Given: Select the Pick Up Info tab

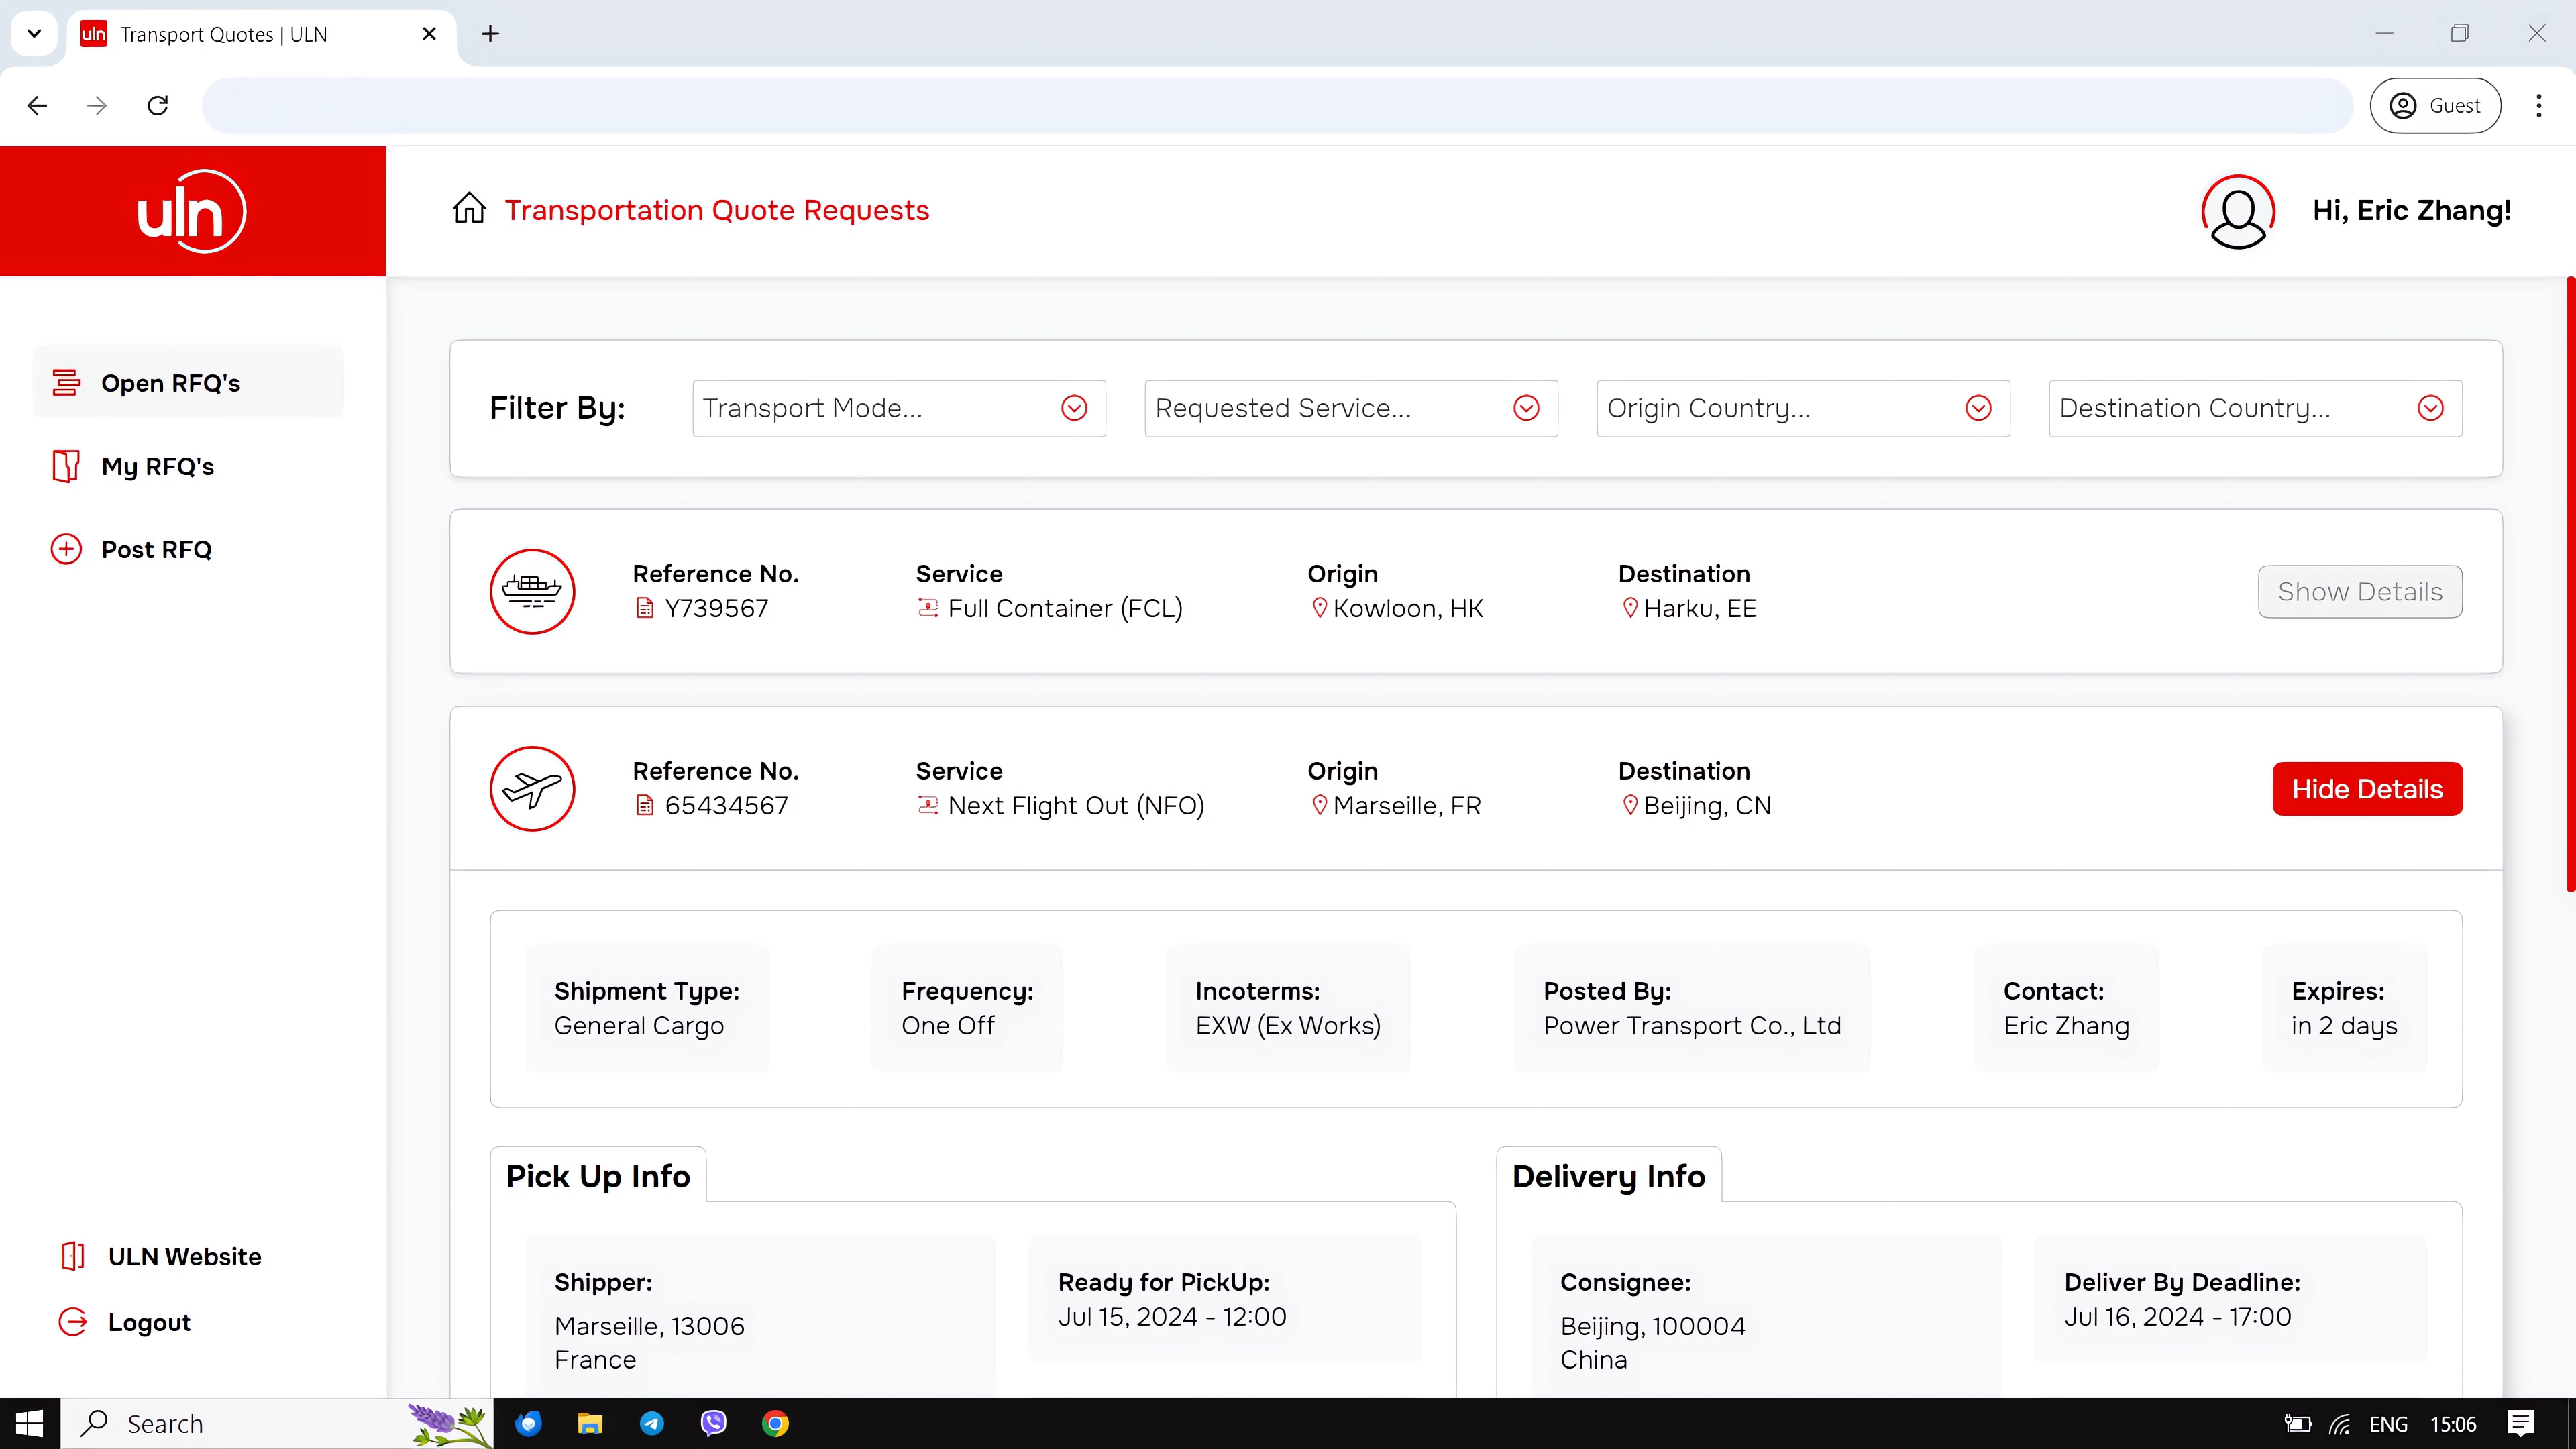Looking at the screenshot, I should pyautogui.click(x=597, y=1176).
